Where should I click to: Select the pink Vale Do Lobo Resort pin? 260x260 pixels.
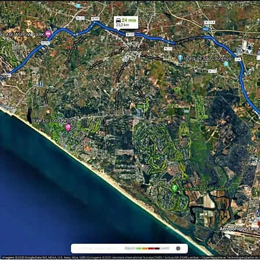pyautogui.click(x=68, y=128)
